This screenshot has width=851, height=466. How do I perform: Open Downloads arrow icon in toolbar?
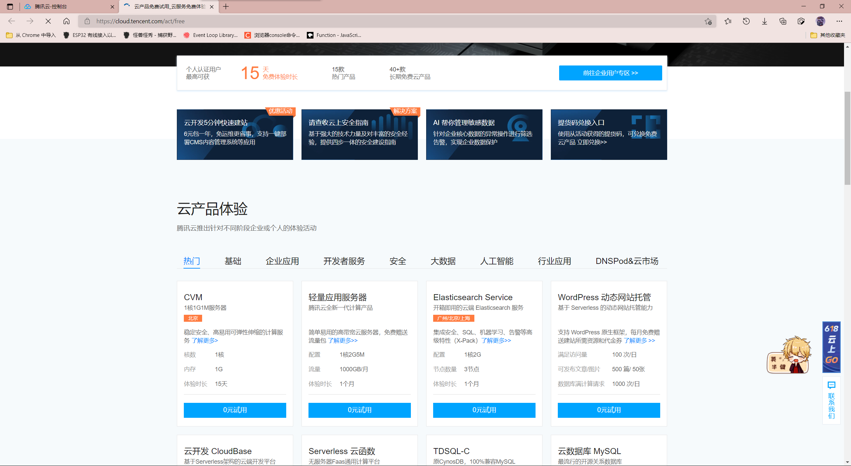point(765,21)
